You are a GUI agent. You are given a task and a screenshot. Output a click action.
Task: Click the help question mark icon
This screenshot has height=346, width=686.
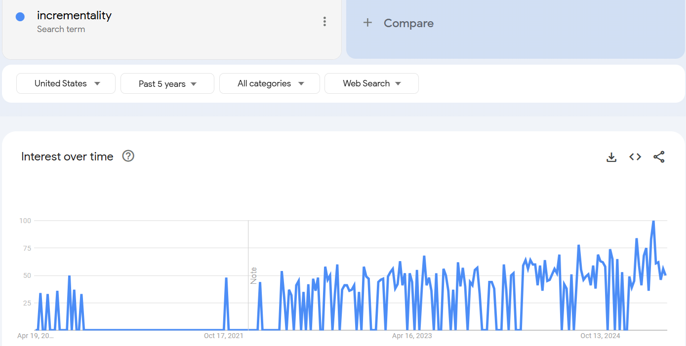pyautogui.click(x=128, y=156)
